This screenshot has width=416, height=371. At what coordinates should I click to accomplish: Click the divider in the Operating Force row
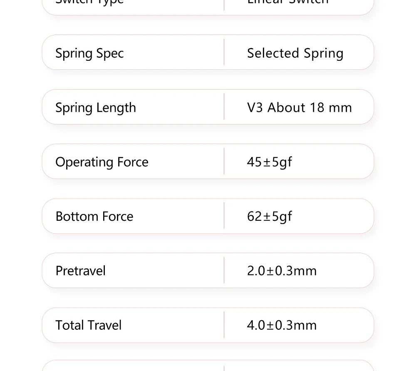click(224, 162)
